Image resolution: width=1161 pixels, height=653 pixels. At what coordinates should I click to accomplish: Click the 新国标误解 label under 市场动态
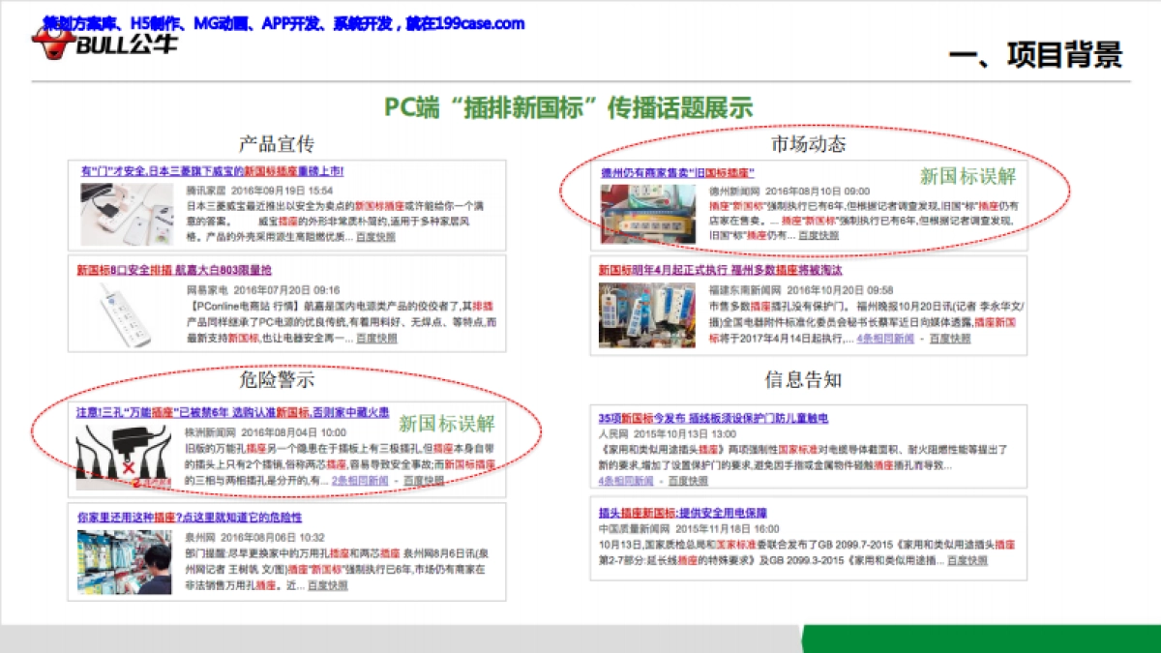click(967, 176)
